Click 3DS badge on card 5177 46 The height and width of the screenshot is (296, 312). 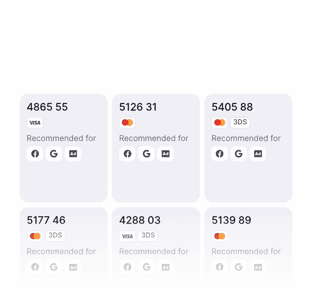[55, 235]
